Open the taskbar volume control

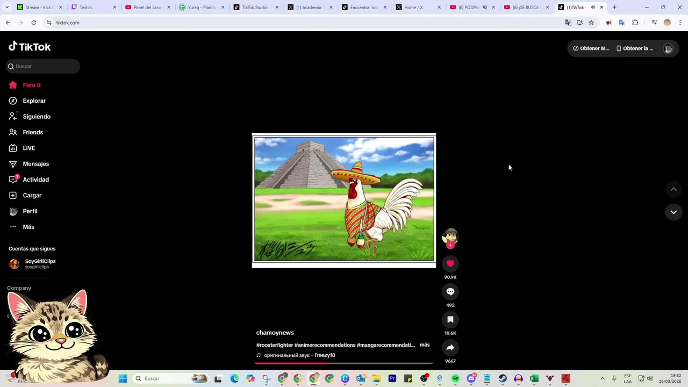pos(650,378)
